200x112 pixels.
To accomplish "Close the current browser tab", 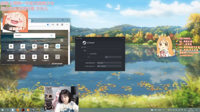I will pyautogui.click(x=29, y=21).
